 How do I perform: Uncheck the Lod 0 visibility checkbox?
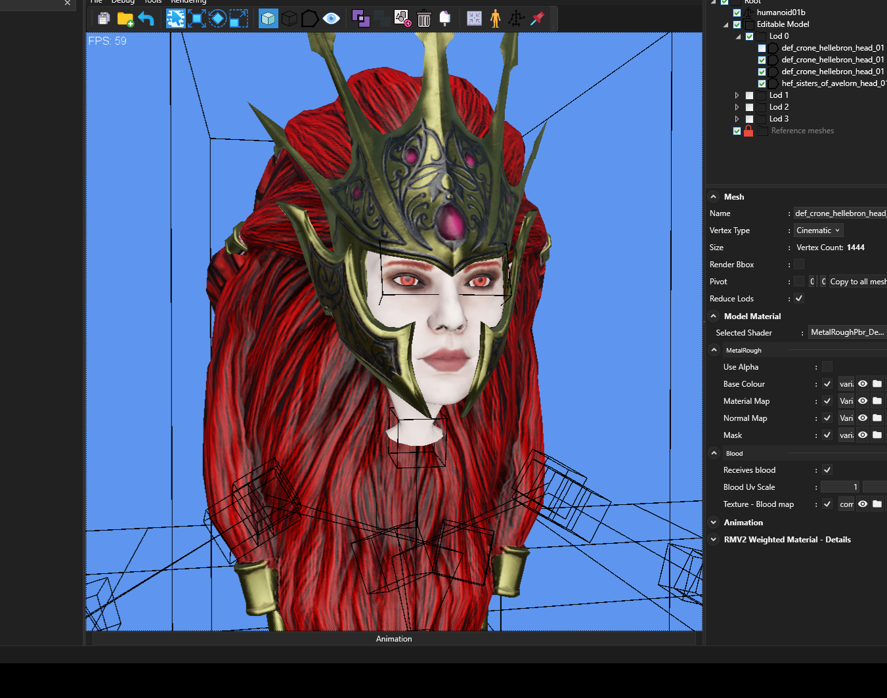pos(749,36)
